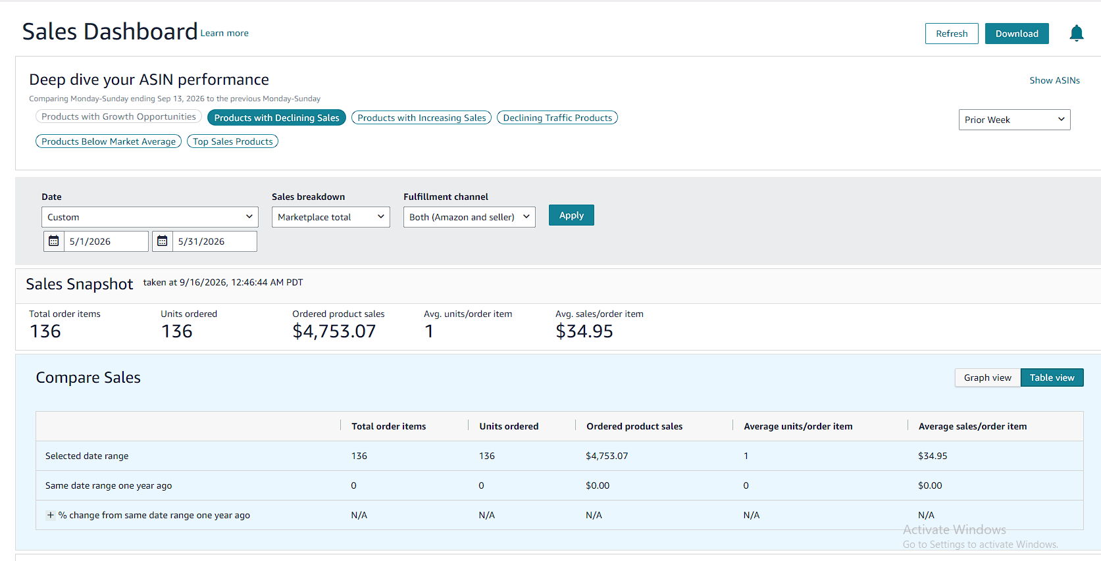Image resolution: width=1101 pixels, height=561 pixels.
Task: Open the Date range dropdown
Action: tap(150, 217)
